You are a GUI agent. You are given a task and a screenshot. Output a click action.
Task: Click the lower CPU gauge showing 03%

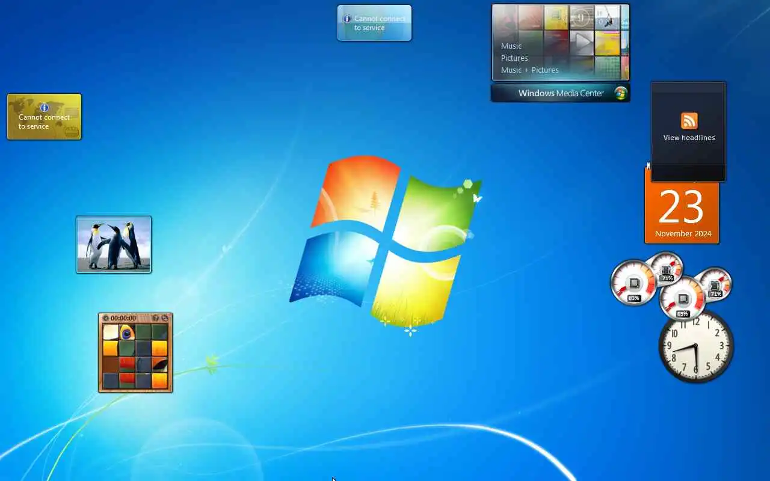[x=682, y=299]
